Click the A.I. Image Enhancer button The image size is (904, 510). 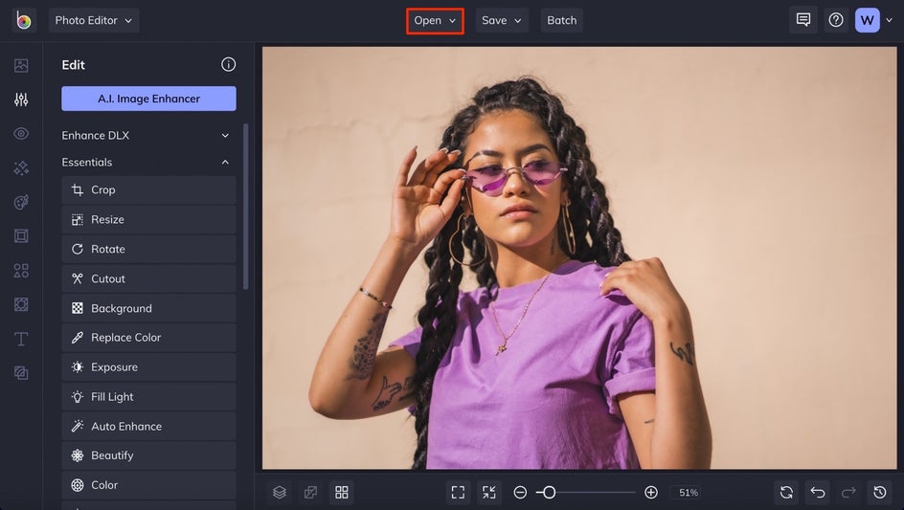[148, 99]
